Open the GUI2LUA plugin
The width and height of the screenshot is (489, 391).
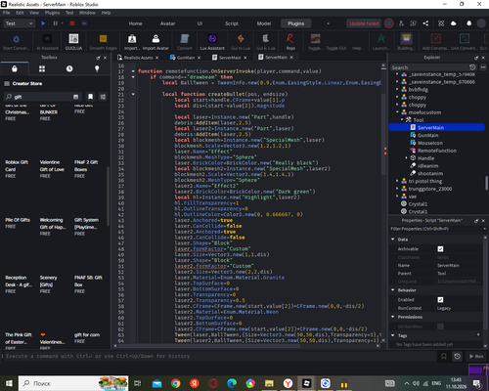73,42
